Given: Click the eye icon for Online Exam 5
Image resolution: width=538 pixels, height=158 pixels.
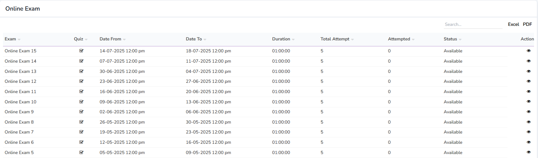Looking at the screenshot, I should coord(528,152).
